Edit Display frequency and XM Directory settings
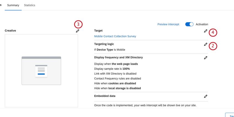The height and width of the screenshot is (117, 234). pos(205,58)
